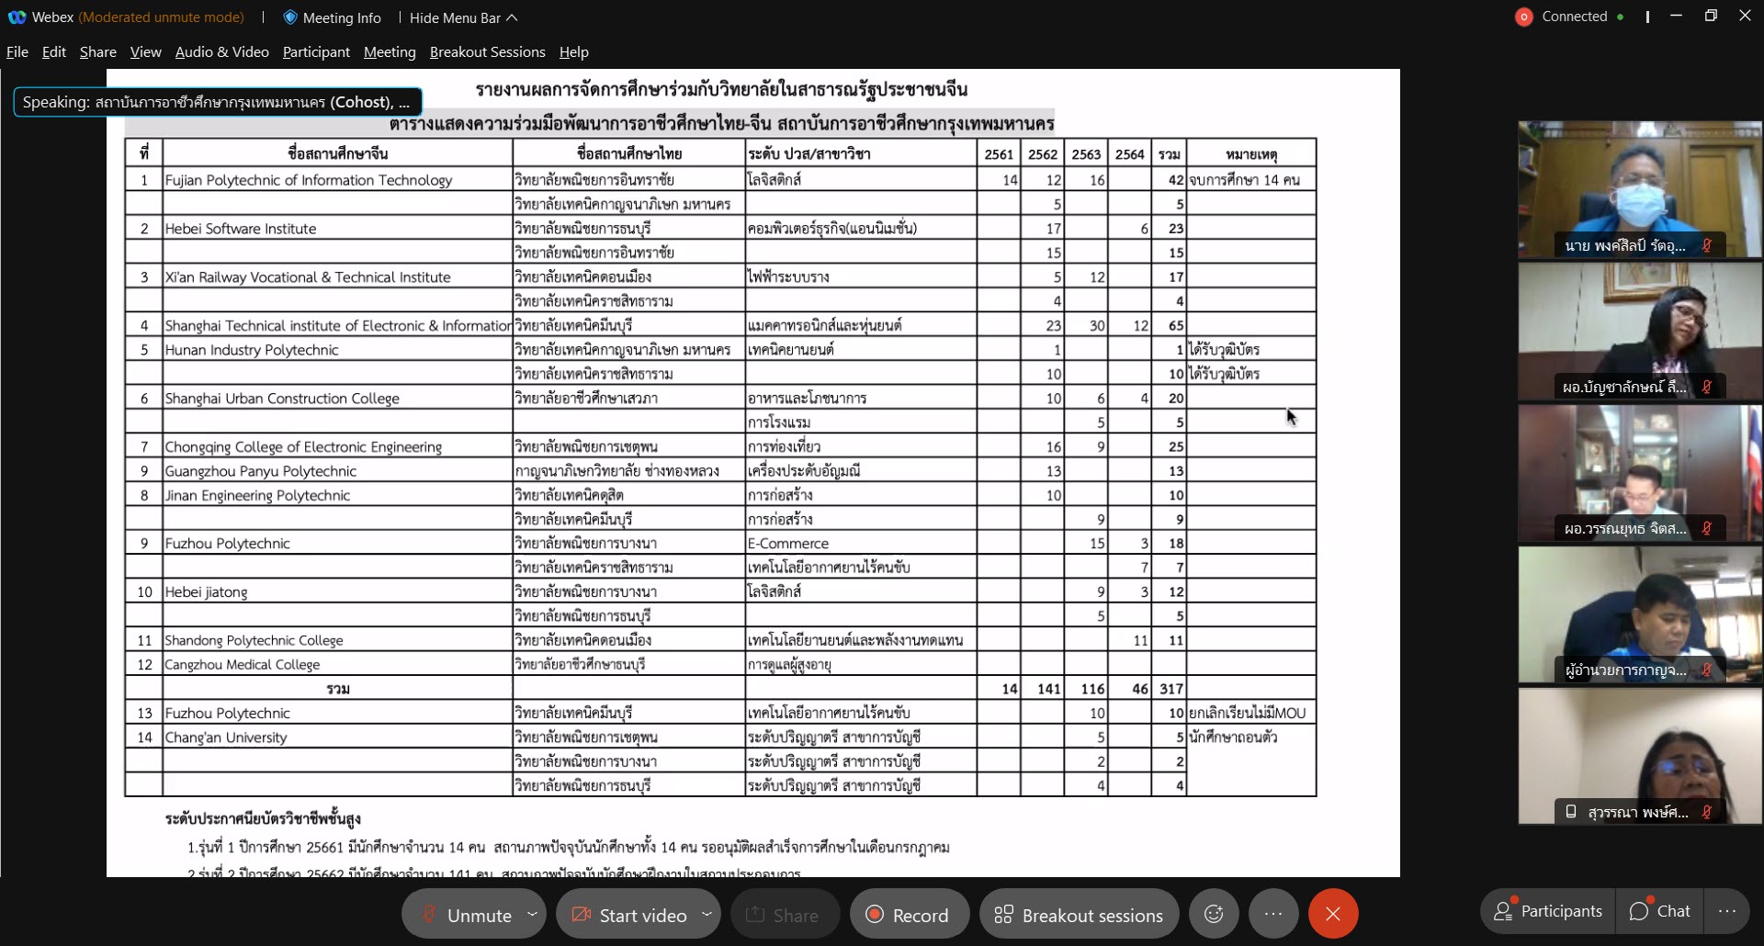The height and width of the screenshot is (946, 1764).
Task: Click 'Fujian Polytechnic of Information Technology' cell
Action: [x=337, y=180]
